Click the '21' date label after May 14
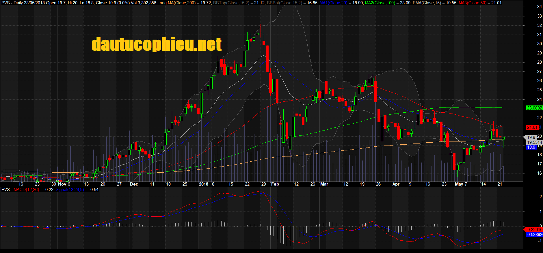 tap(500, 184)
